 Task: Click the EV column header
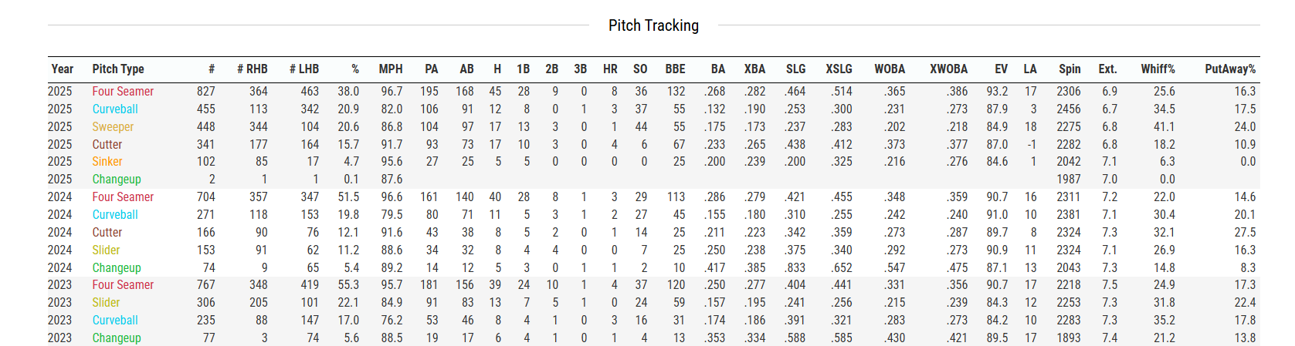click(1001, 69)
